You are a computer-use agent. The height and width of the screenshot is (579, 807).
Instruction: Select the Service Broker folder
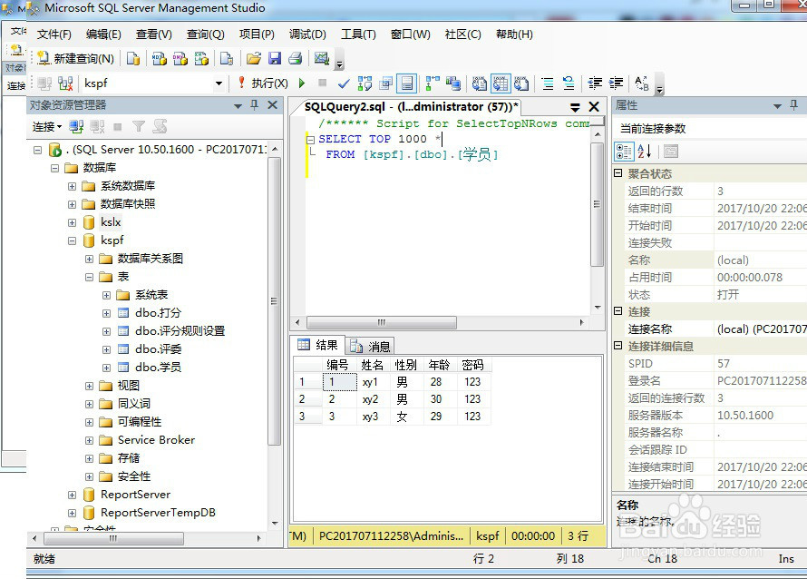coord(156,440)
